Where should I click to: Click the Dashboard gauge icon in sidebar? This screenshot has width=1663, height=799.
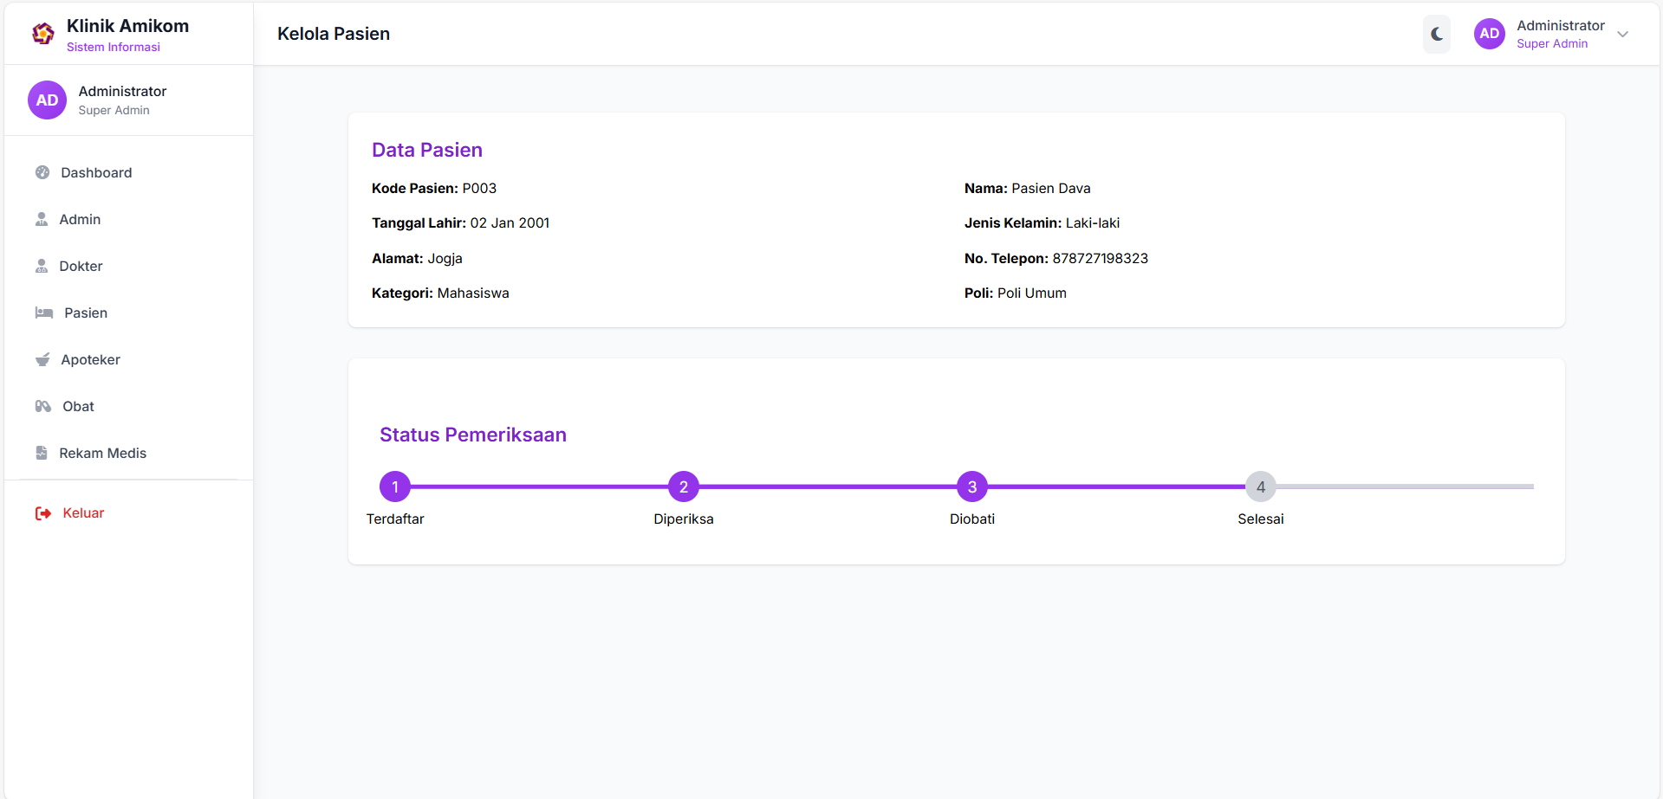[42, 172]
